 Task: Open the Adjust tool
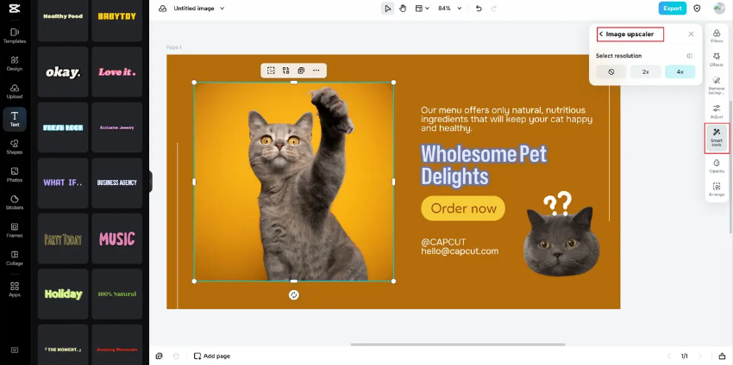coord(717,112)
